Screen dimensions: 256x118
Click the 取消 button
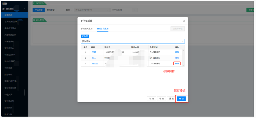click(x=152, y=99)
